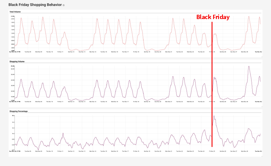The image size is (271, 166).
Task: Click the 2.14G top value on Total Volume axis
Action: (x=13, y=16)
